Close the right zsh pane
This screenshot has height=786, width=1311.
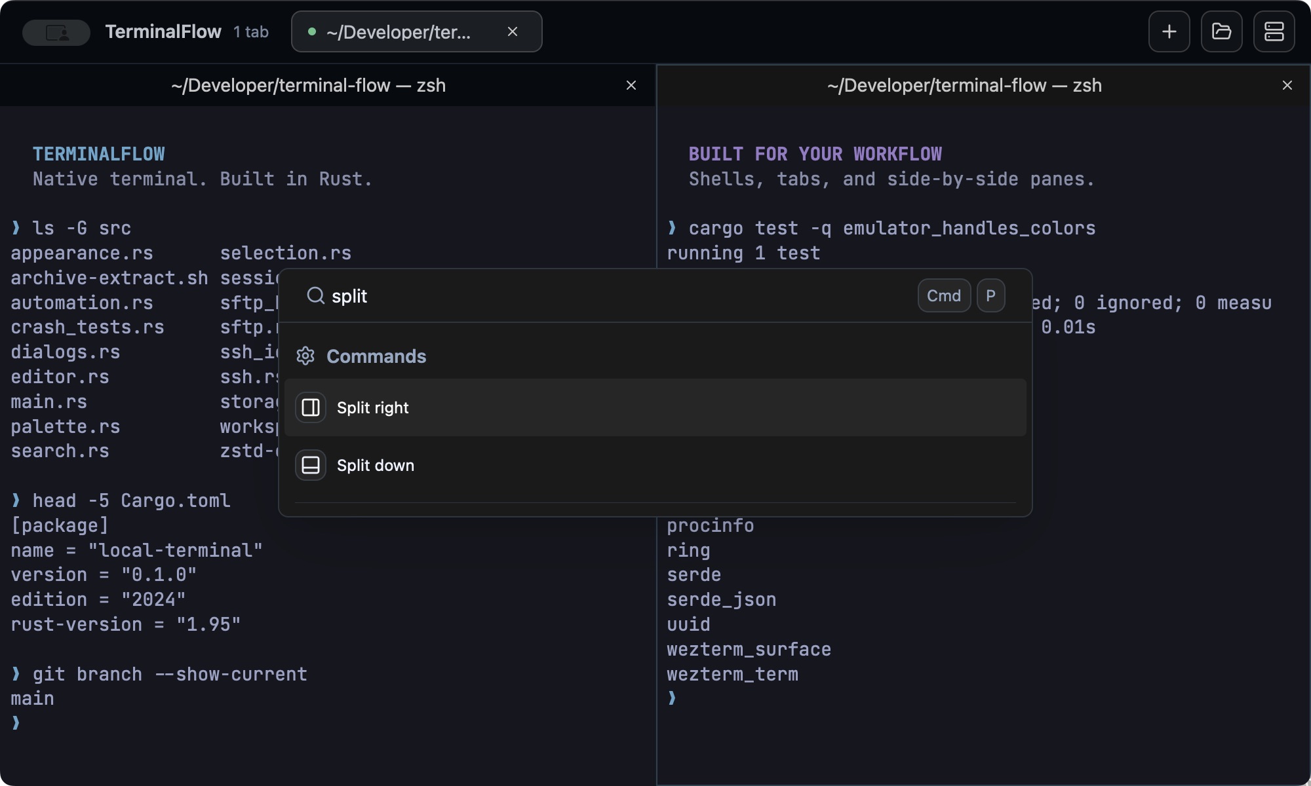coord(1287,85)
